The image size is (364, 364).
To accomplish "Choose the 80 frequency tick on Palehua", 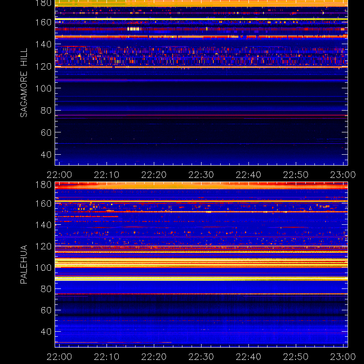I will (46, 289).
